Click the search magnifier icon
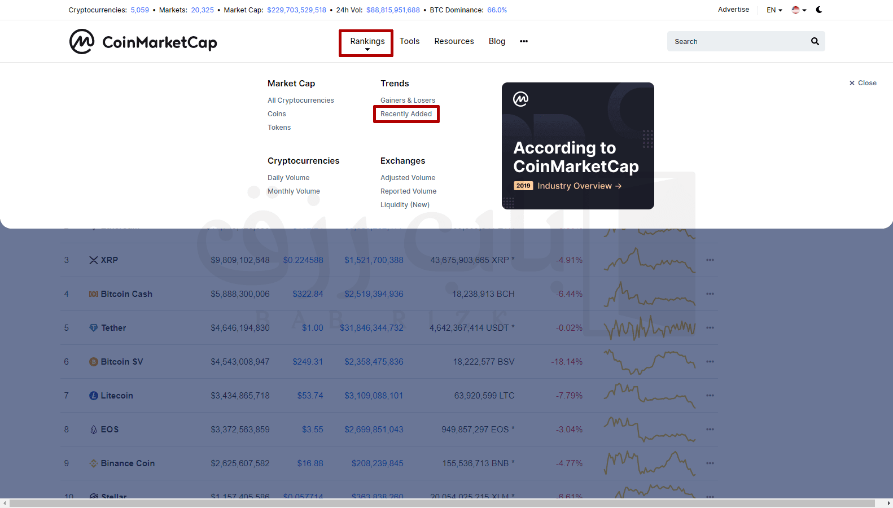This screenshot has height=508, width=893. [815, 41]
